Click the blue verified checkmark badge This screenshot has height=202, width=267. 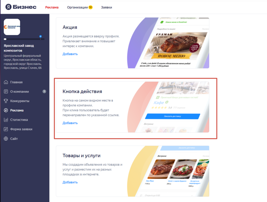40,36
